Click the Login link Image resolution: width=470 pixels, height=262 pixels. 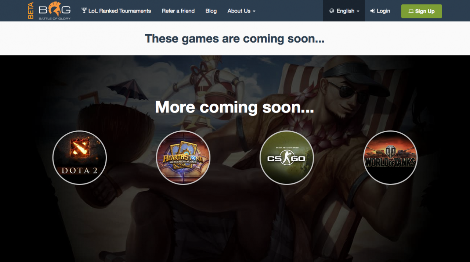pyautogui.click(x=380, y=11)
